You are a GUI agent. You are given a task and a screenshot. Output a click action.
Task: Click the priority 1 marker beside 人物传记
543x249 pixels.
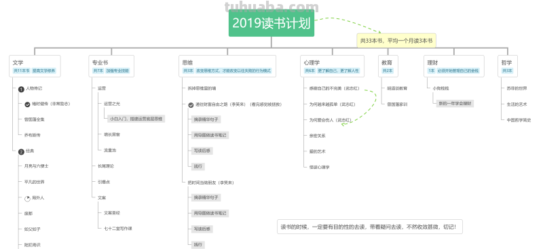[x=21, y=90]
